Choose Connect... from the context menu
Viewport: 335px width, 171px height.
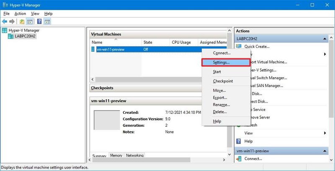click(226, 53)
